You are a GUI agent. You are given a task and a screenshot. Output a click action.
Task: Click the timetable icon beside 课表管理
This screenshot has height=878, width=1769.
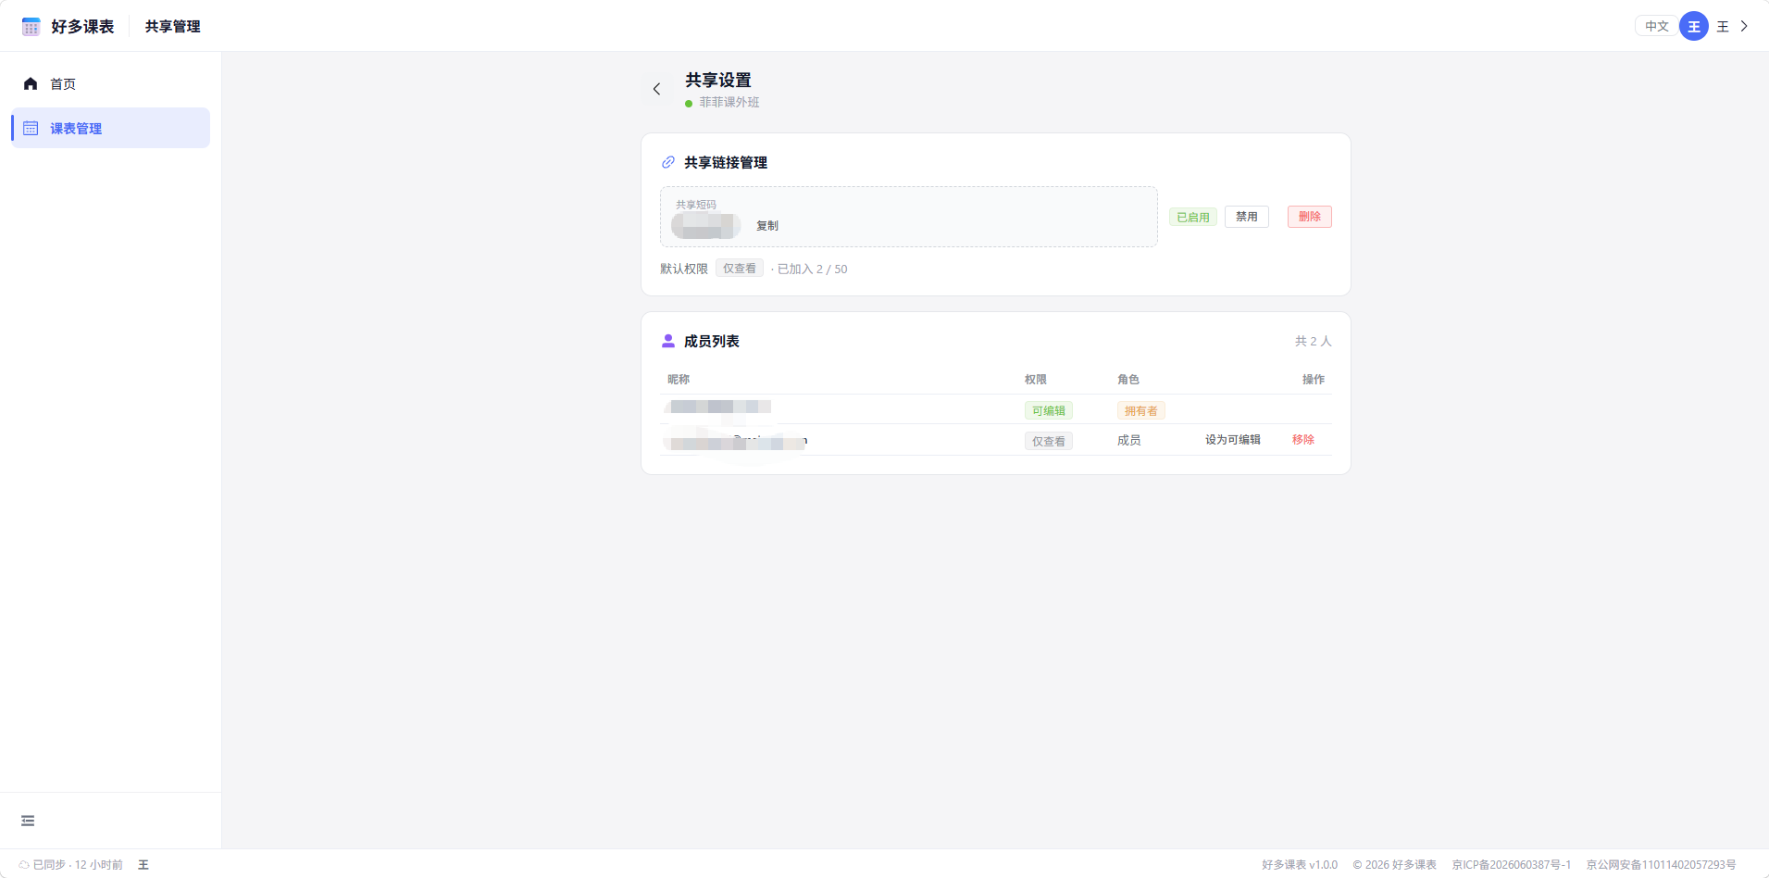tap(31, 128)
